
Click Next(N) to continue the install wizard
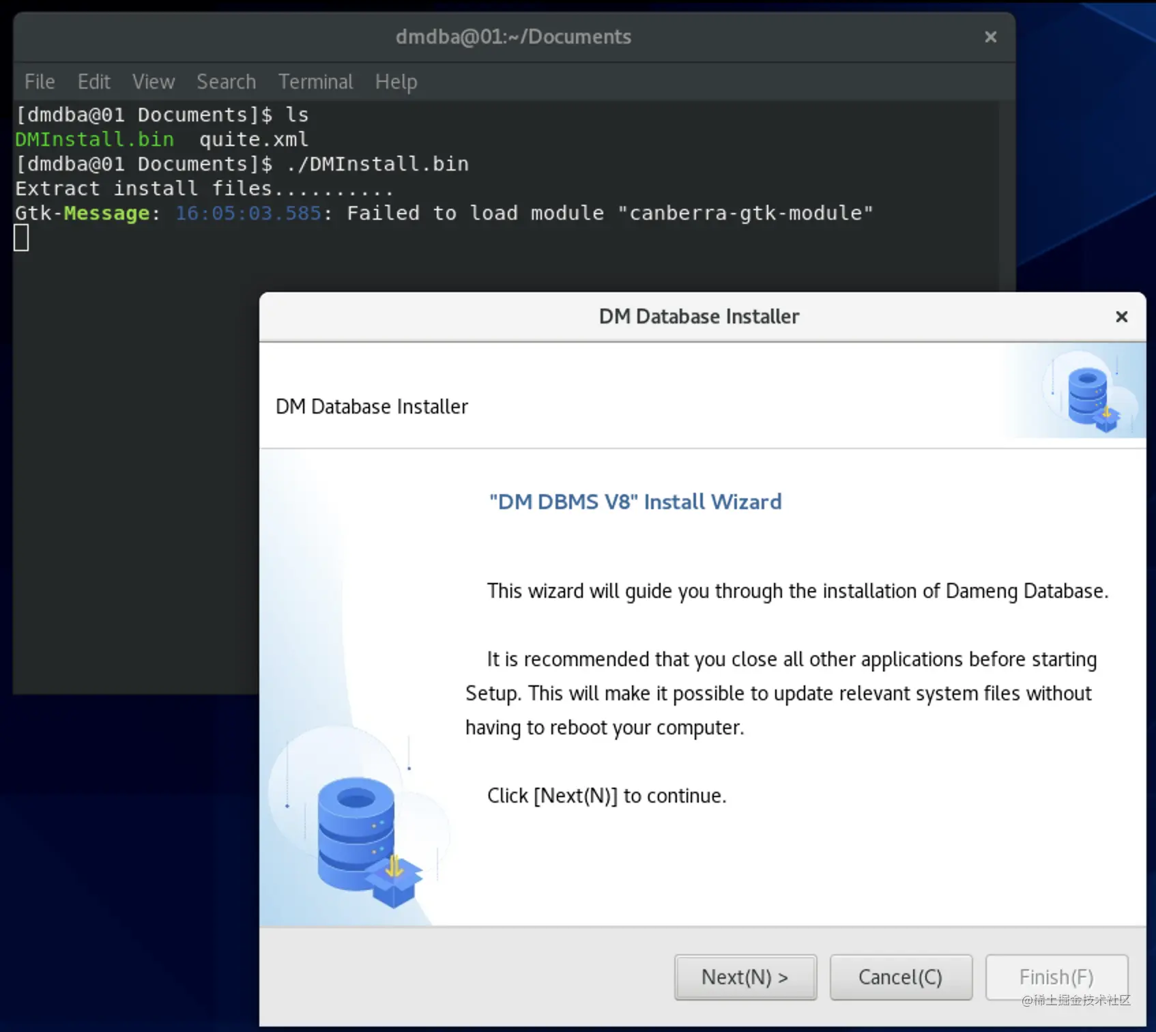(x=745, y=977)
